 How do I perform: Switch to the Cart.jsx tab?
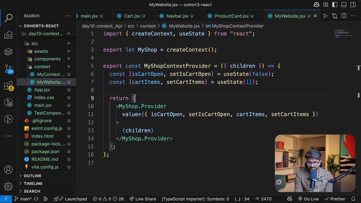pyautogui.click(x=134, y=16)
